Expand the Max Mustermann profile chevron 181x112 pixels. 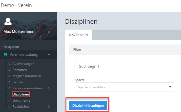click(x=49, y=32)
